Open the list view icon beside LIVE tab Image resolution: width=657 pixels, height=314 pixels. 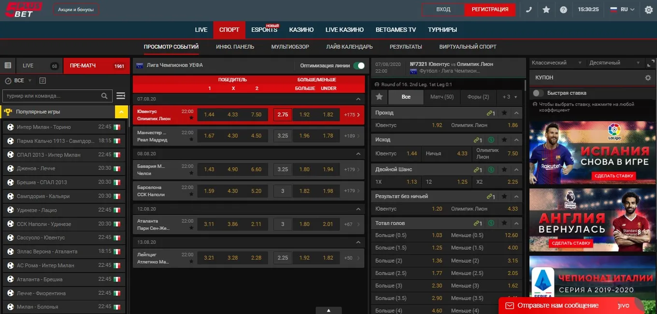point(8,66)
